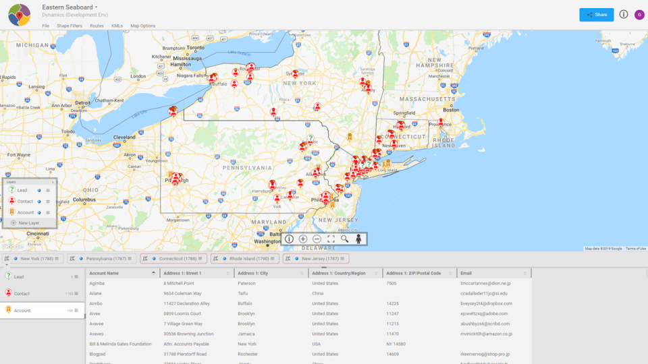Click the Account orange icon in Layers panel
This screenshot has height=364, width=648.
point(12,212)
